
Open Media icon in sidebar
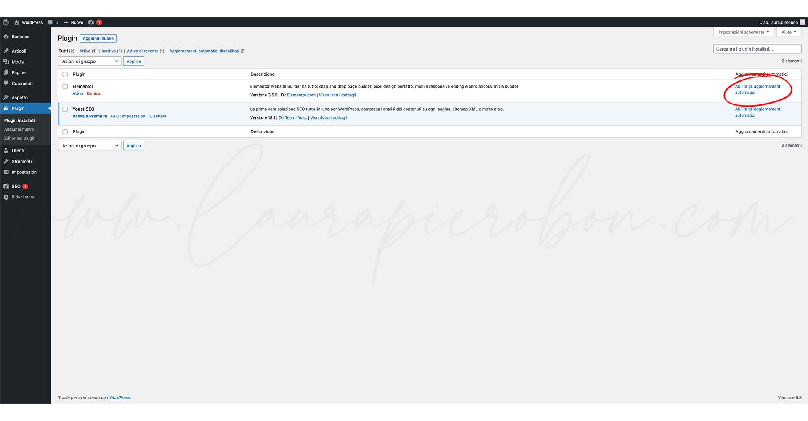6,62
